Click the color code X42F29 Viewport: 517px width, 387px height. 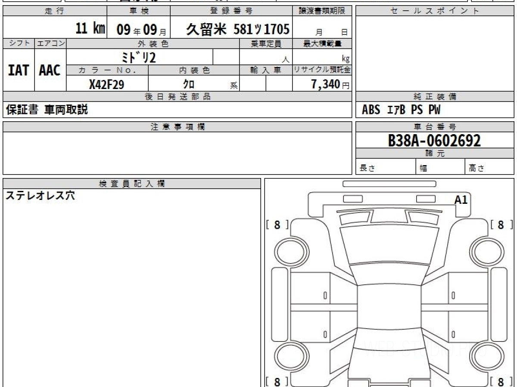coord(106,85)
